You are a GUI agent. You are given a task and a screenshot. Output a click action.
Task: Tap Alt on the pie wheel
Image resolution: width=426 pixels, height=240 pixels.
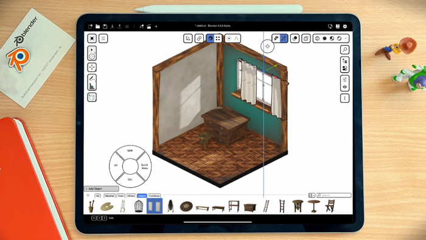[x=116, y=165]
